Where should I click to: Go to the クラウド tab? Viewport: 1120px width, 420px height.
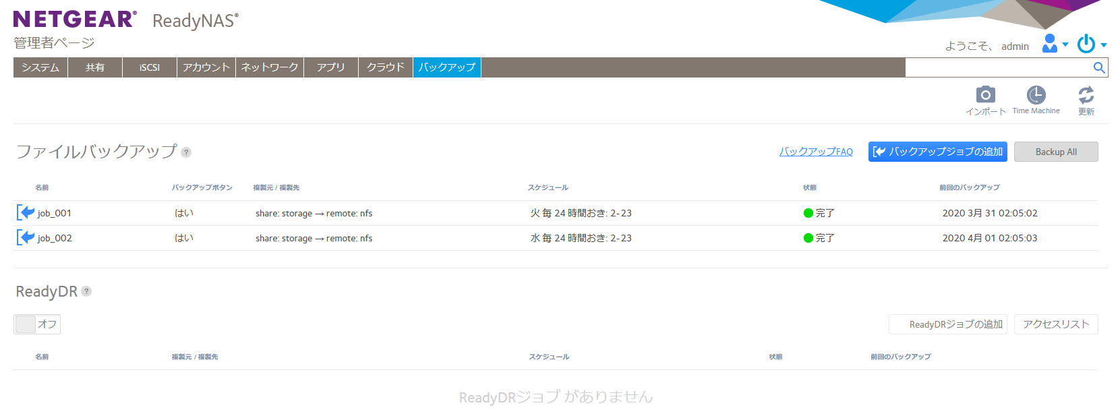click(x=385, y=67)
